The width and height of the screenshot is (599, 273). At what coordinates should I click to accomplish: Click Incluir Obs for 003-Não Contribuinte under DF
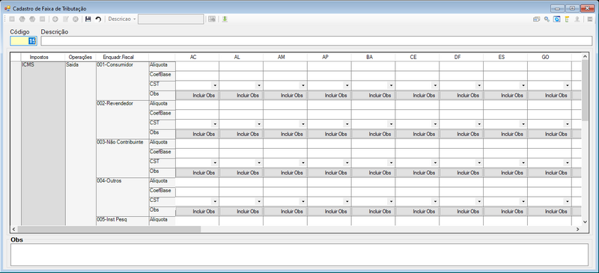[461, 173]
